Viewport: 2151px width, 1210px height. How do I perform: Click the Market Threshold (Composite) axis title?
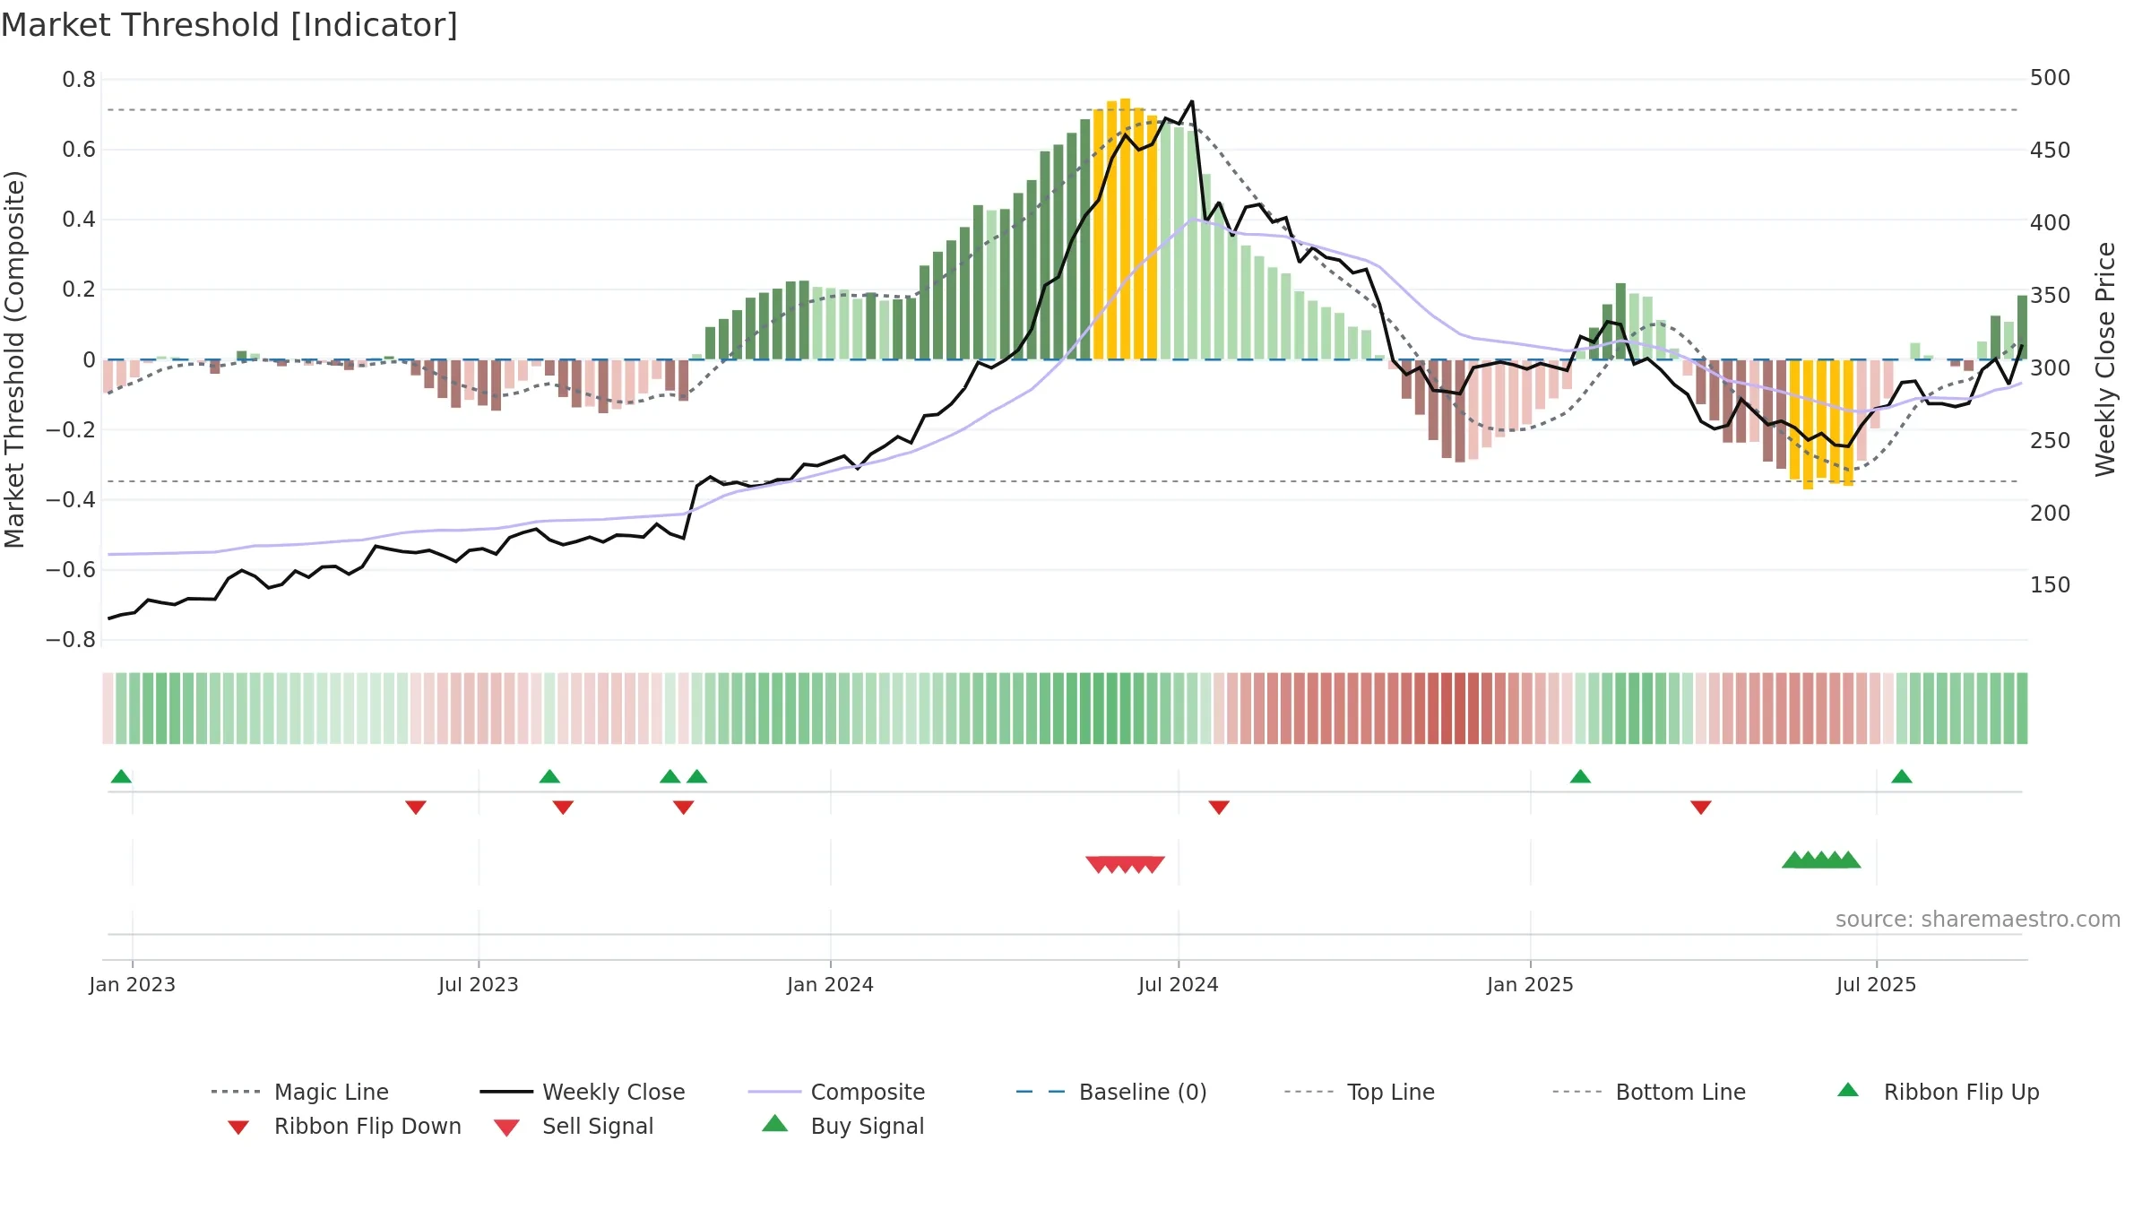(14, 359)
